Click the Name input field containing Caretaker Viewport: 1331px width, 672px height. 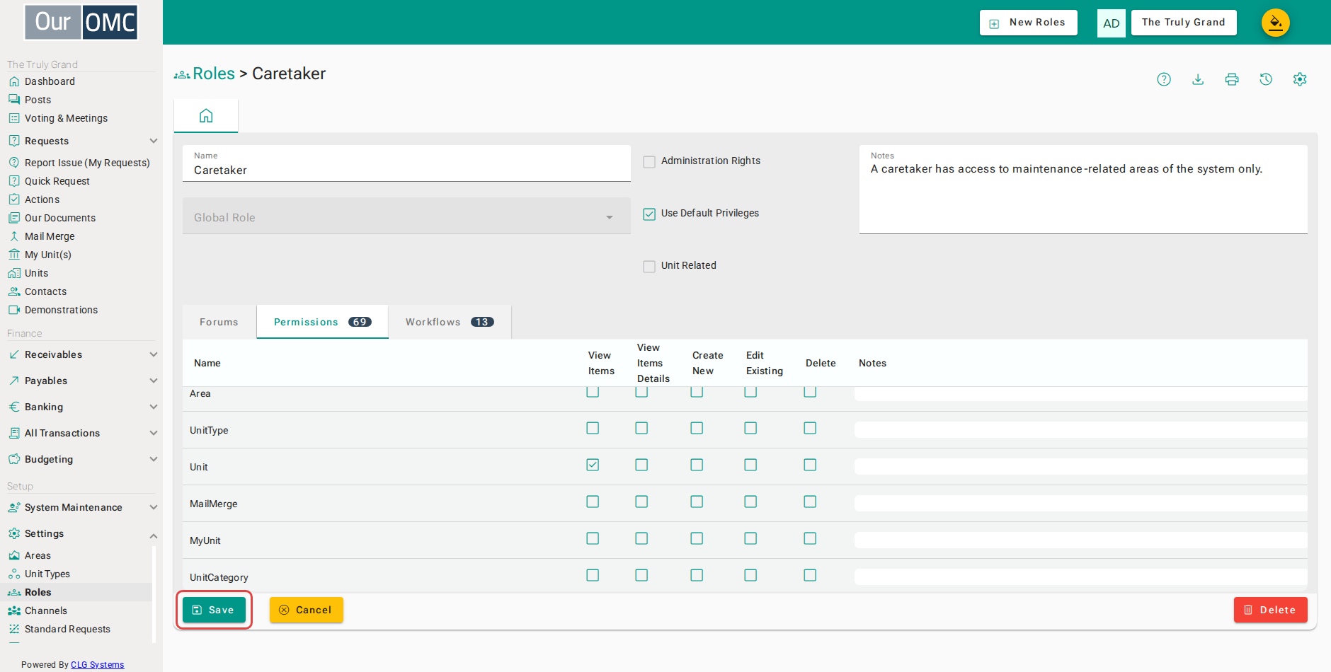click(406, 163)
